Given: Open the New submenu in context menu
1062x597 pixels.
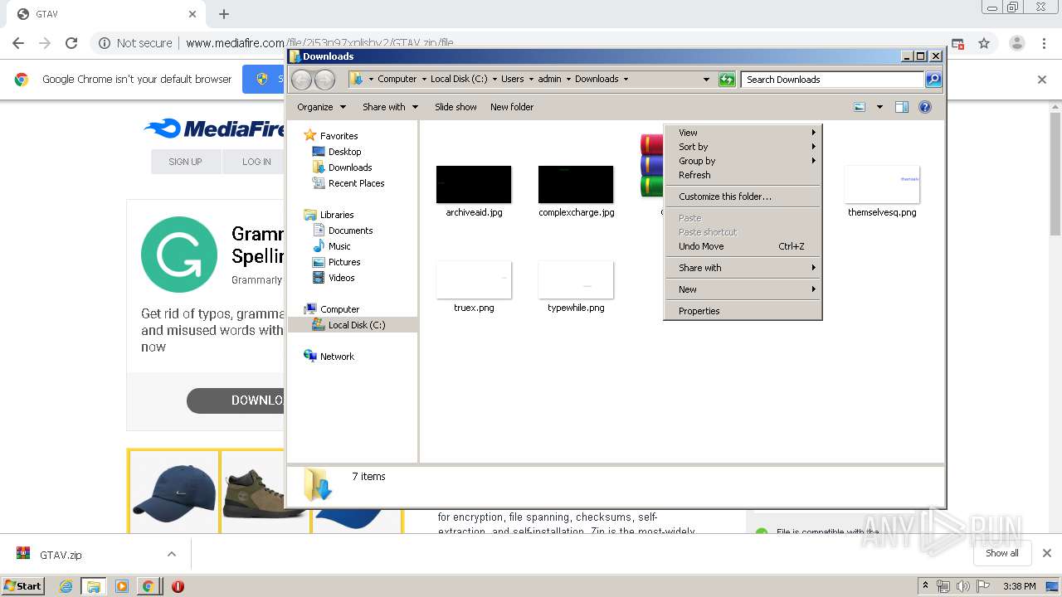Looking at the screenshot, I should pos(743,289).
